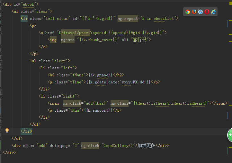Viewport: 232px width, 163px height.
Task: Click the tNum class value
Action: [75, 110]
